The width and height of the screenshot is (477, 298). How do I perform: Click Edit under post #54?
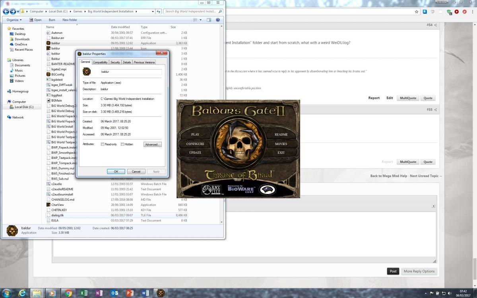pyautogui.click(x=390, y=98)
